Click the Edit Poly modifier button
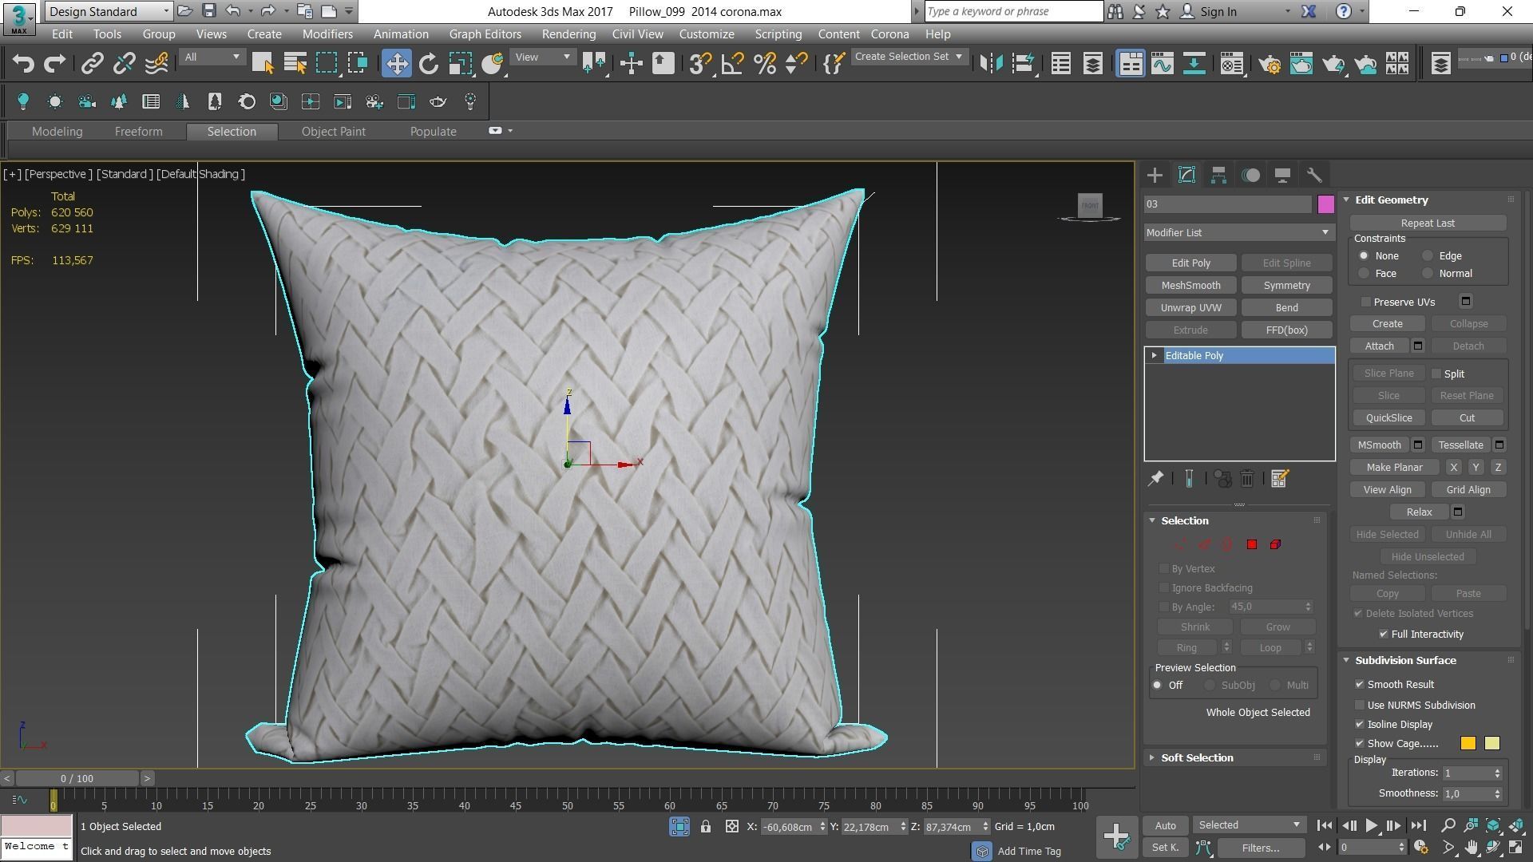The width and height of the screenshot is (1533, 862). coord(1190,263)
